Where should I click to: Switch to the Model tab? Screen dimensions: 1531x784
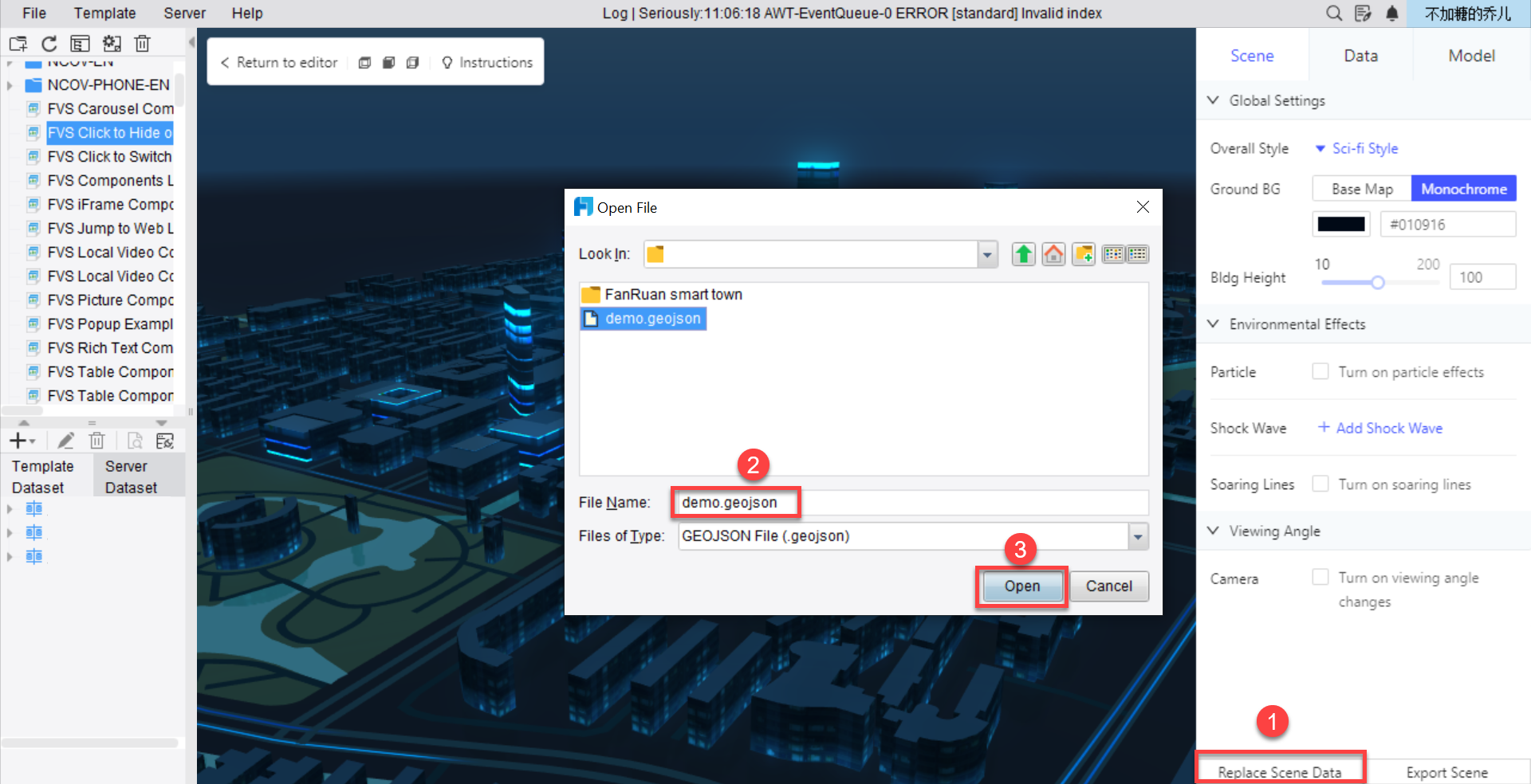pos(1471,55)
